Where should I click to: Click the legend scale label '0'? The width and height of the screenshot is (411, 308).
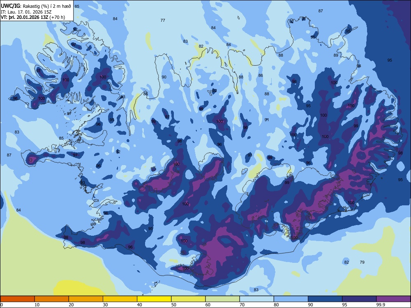click(2, 305)
